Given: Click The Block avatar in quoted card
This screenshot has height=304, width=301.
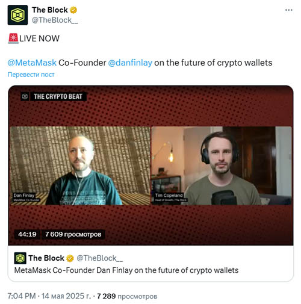Looking at the screenshot, I should tap(20, 258).
